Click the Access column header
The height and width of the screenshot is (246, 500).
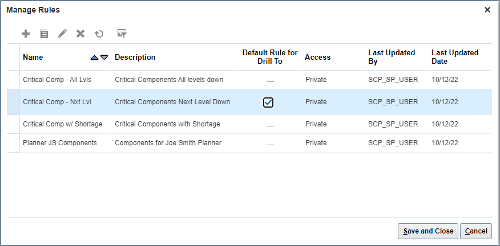317,58
